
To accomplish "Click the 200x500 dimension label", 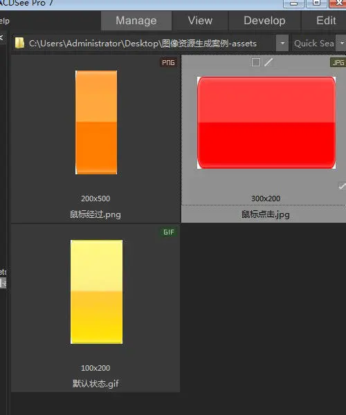I will coord(95,199).
